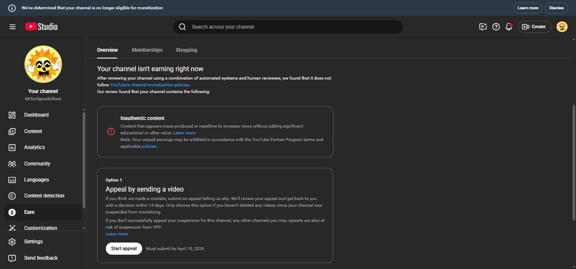The height and width of the screenshot is (269, 576).
Task: Click the channel profile picture in sidebar
Action: (43, 65)
